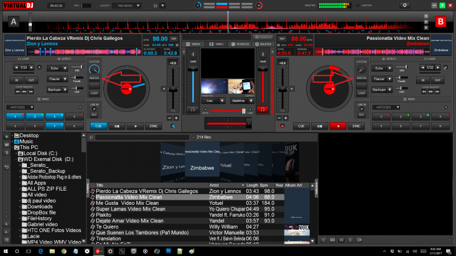Toggle deck A LINE IN round button
Viewport: 456px width, 256px height.
94,109
